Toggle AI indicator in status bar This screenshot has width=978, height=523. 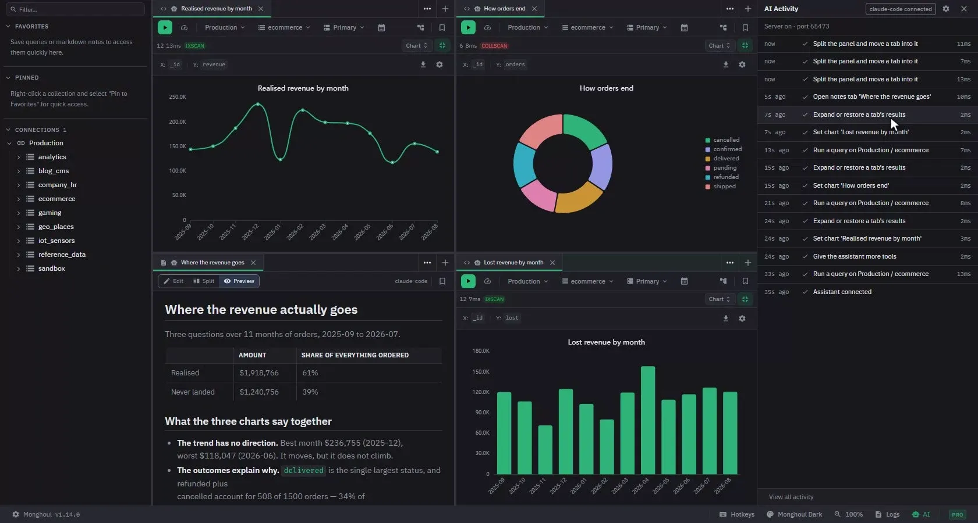(921, 514)
